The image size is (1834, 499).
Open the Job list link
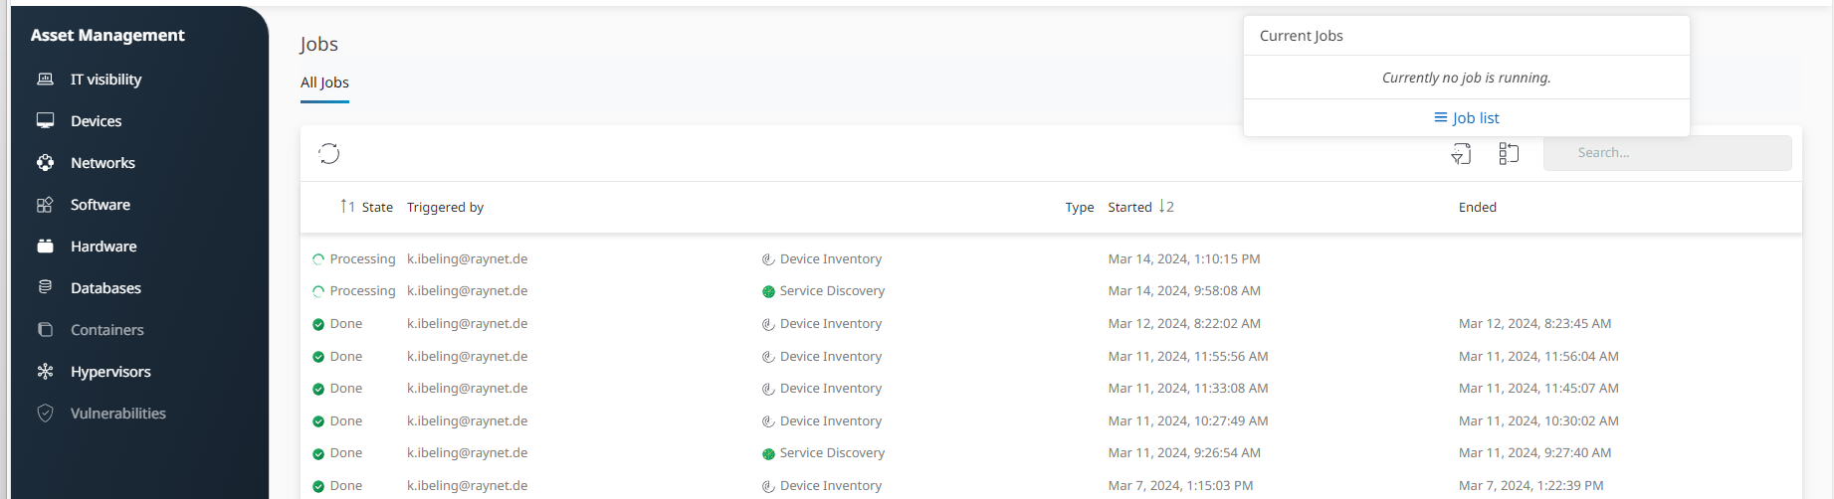pyautogui.click(x=1466, y=117)
